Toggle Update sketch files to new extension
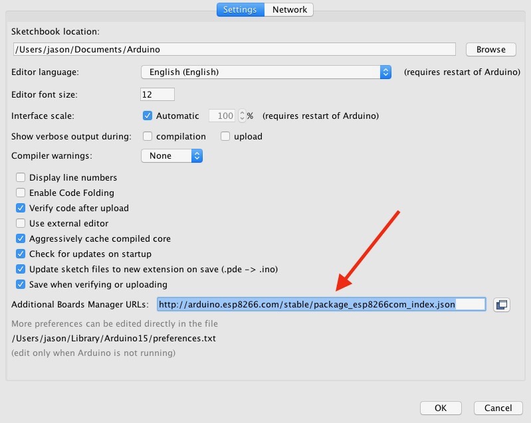The image size is (531, 423). pos(21,269)
